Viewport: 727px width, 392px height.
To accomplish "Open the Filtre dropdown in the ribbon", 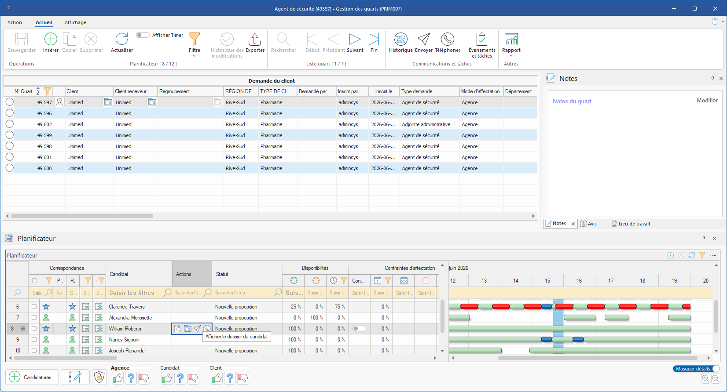I will (195, 45).
